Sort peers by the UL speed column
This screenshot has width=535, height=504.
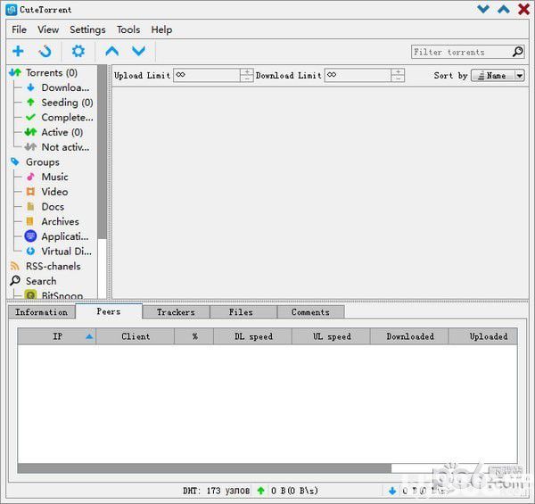[x=332, y=336]
